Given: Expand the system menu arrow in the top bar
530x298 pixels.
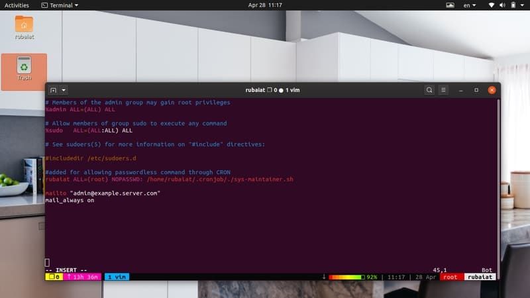Looking at the screenshot, I should pos(521,5).
